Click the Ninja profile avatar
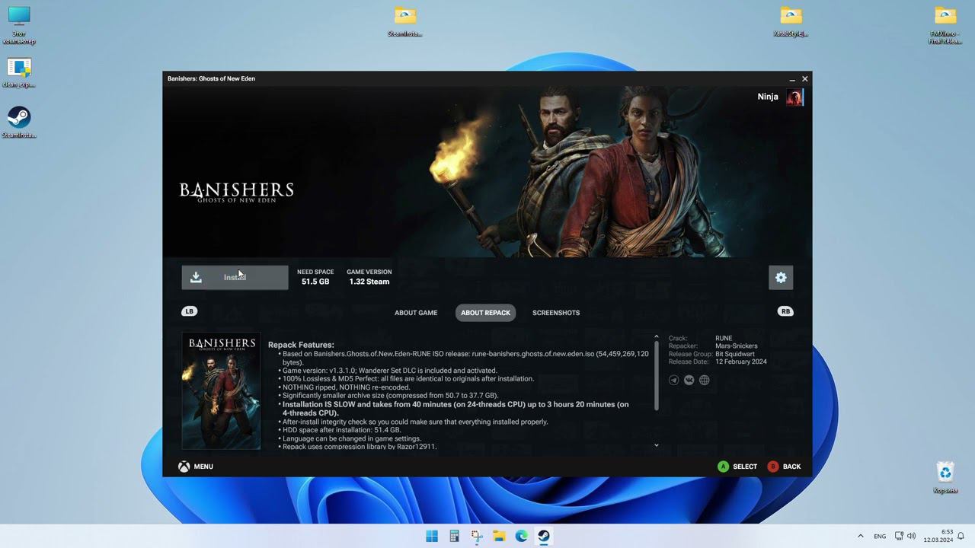 (794, 97)
